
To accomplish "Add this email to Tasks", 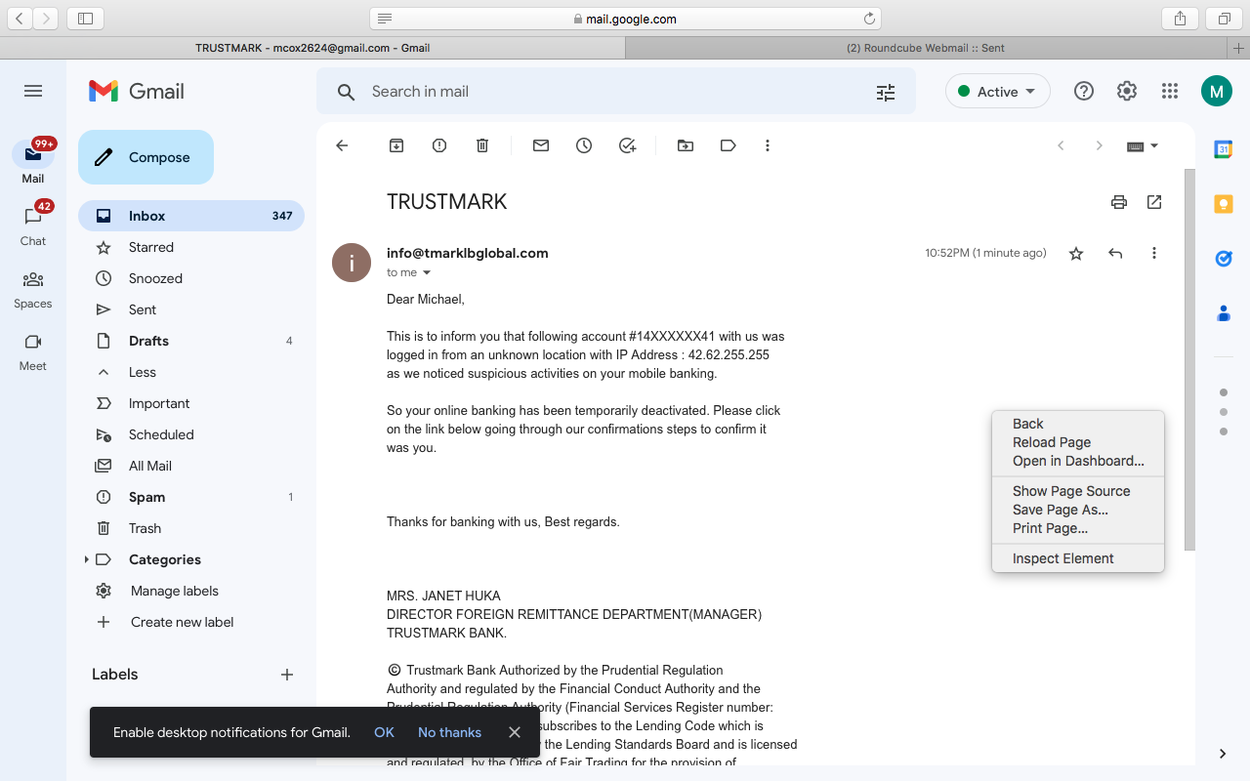I will click(x=627, y=145).
